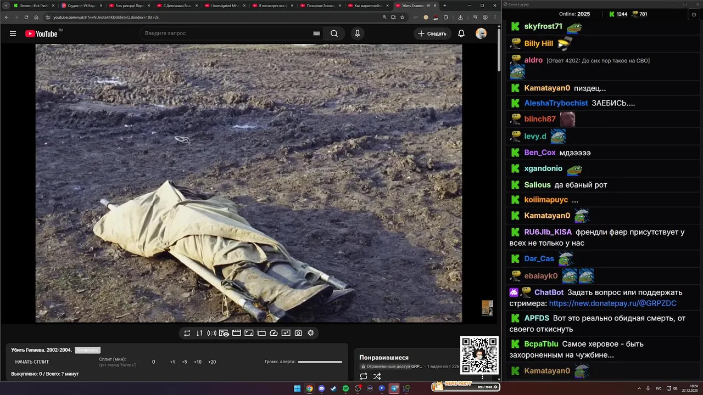The image size is (703, 395).
Task: Open the YouTube hamburger guide menu
Action: [x=13, y=33]
